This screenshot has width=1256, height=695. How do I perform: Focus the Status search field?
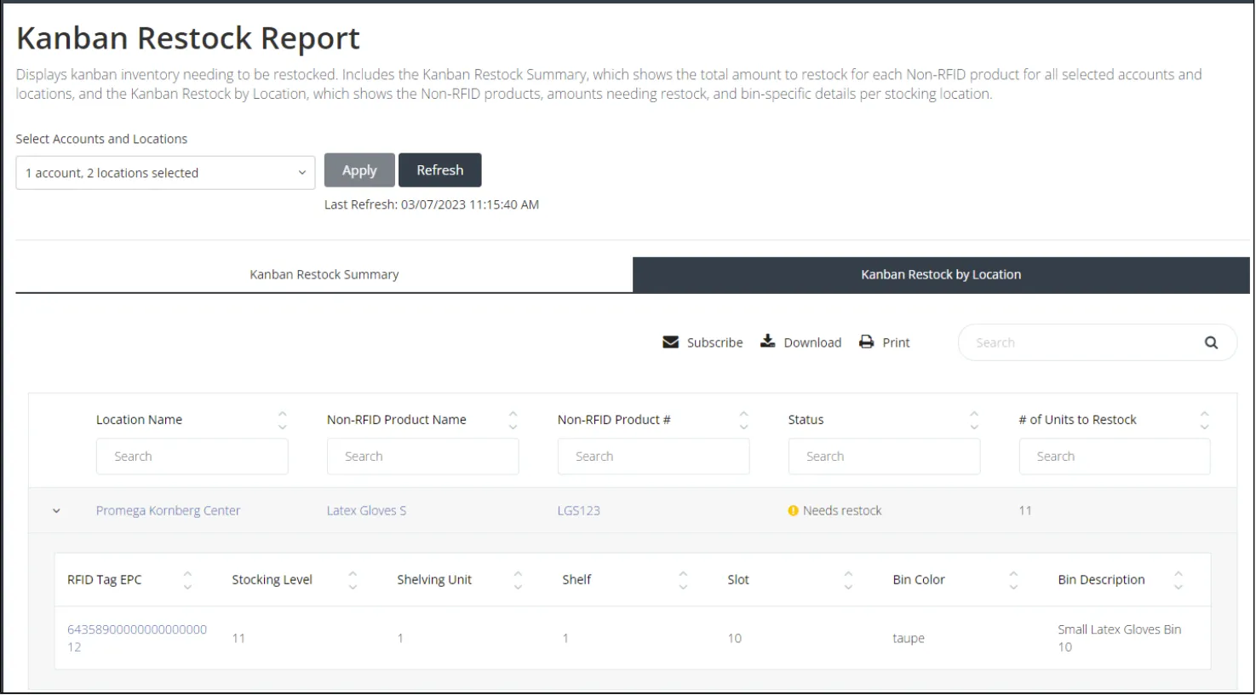884,457
